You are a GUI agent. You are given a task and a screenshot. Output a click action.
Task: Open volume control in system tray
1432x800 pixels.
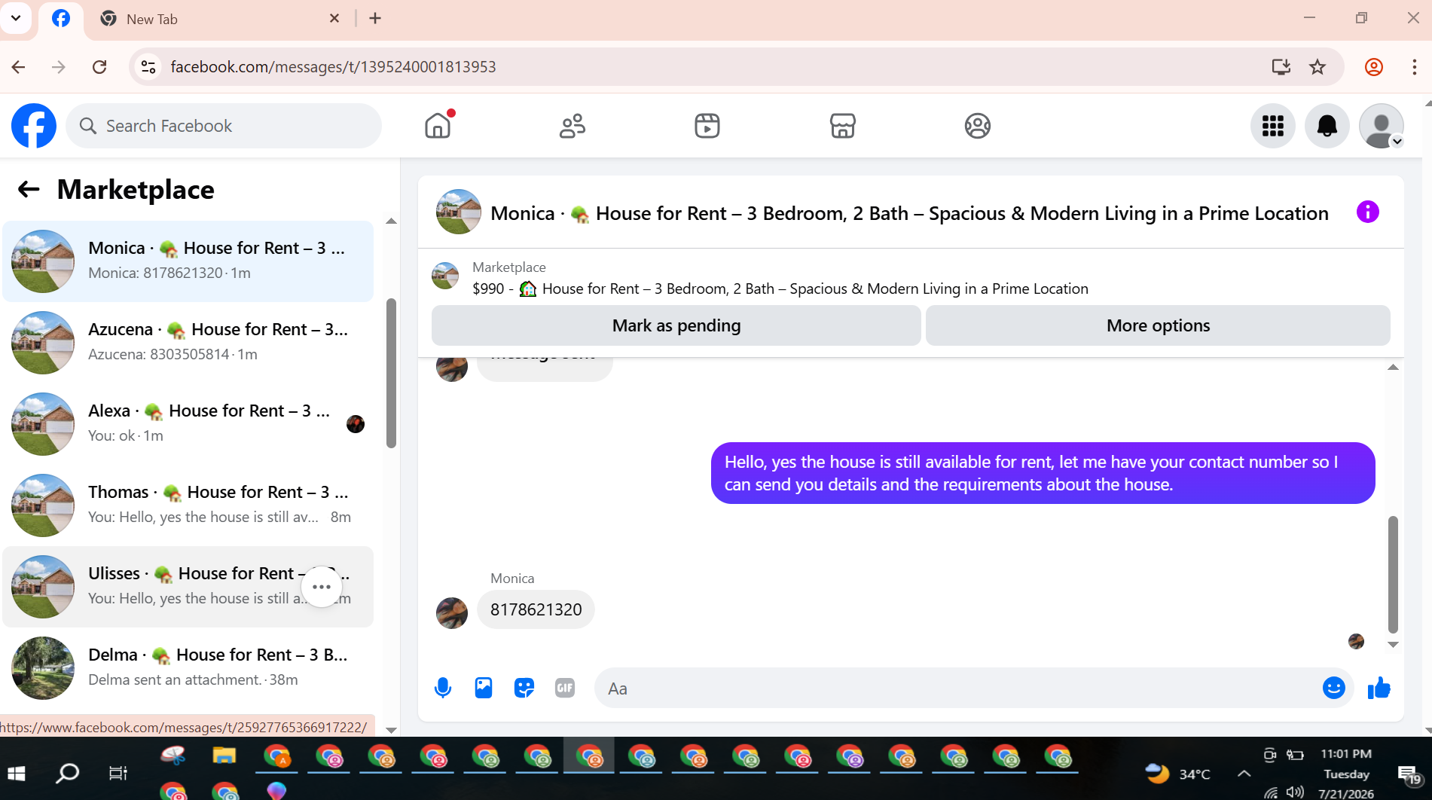pos(1295,792)
